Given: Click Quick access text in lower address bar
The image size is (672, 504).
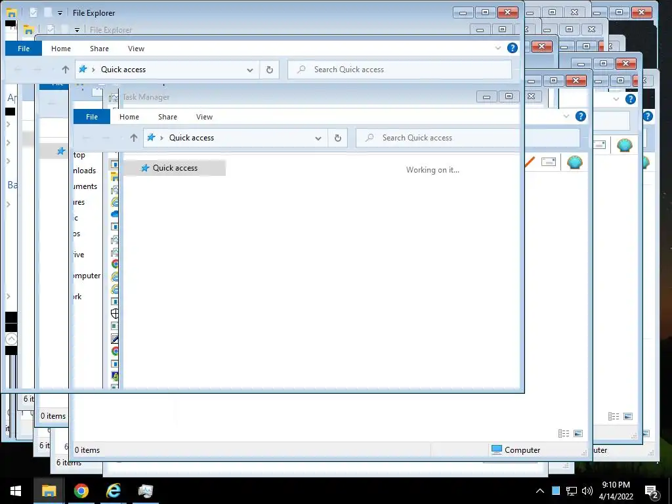Looking at the screenshot, I should [x=191, y=138].
